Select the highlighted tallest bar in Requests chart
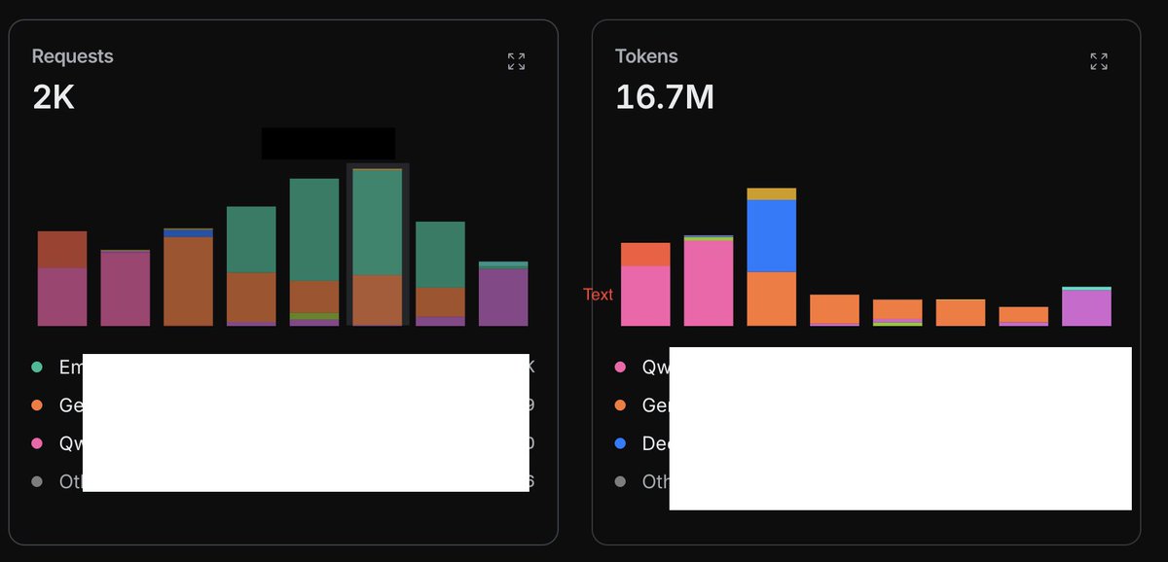1168x562 pixels. point(378,247)
